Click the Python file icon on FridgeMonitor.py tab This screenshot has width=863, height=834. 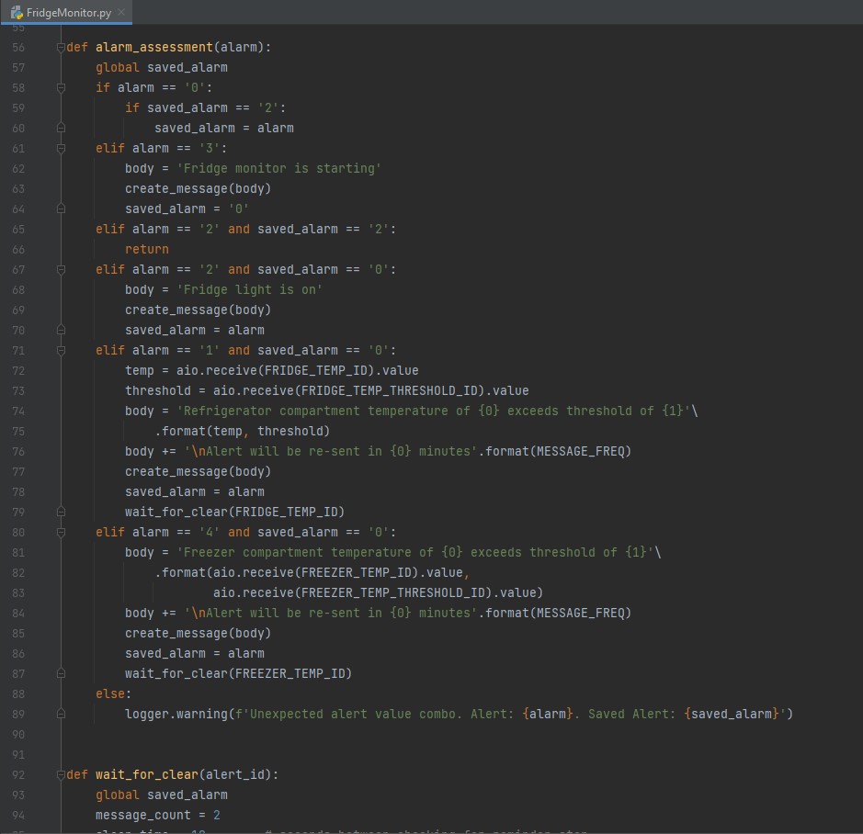coord(17,12)
